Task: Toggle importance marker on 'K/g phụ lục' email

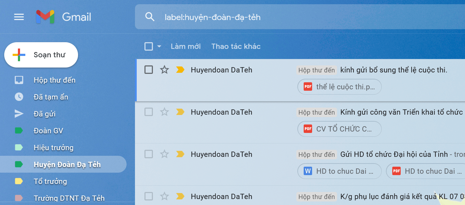Action: (x=180, y=196)
